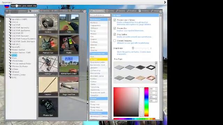Image resolution: width=223 pixels, height=125 pixels.
Task: Toggle the Preview Line + Sphere checkbox
Action: tap(115, 20)
